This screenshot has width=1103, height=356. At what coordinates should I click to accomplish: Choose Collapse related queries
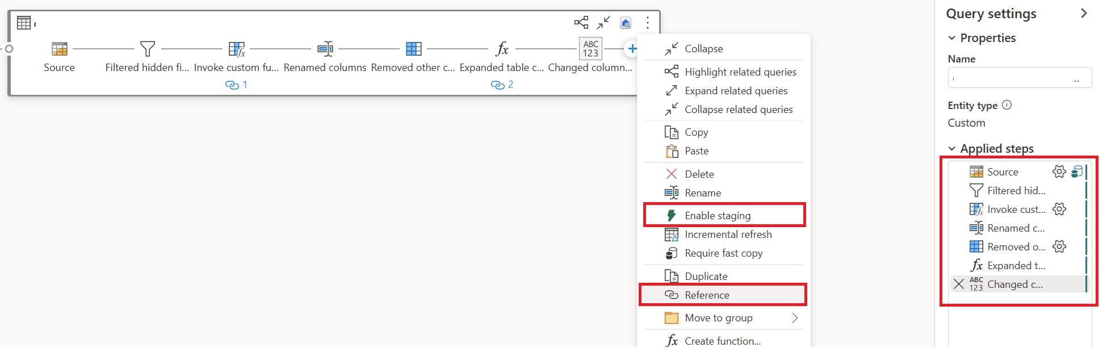724,110
